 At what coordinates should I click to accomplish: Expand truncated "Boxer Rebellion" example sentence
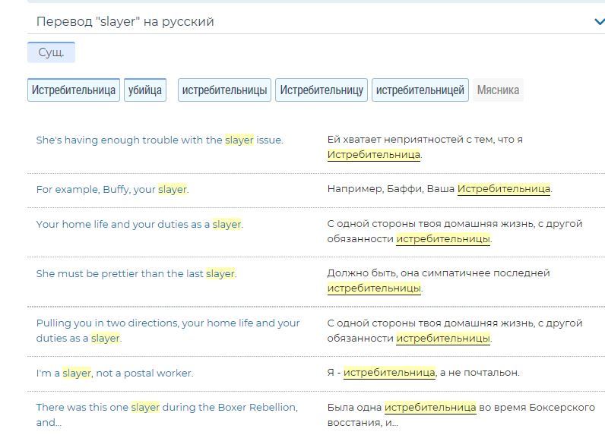166,415
